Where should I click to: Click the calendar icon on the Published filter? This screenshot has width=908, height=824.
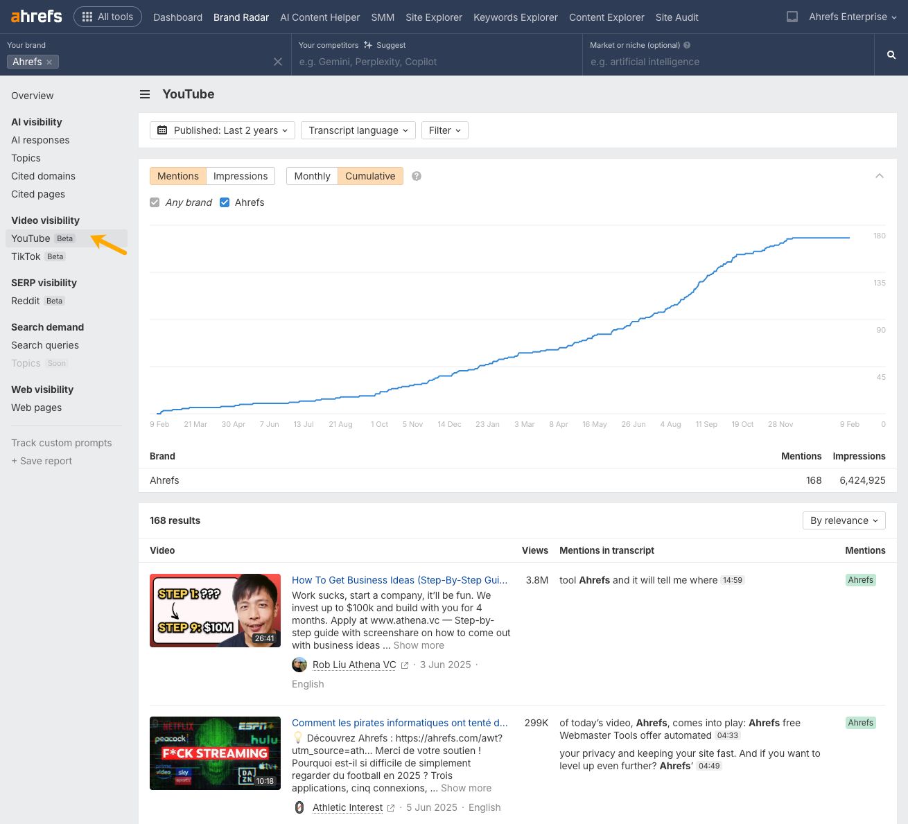[162, 130]
